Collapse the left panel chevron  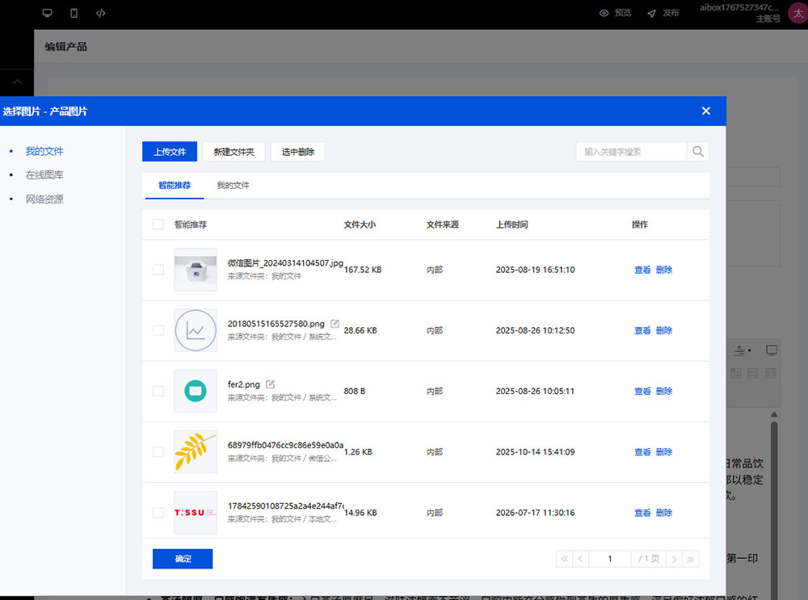17,82
